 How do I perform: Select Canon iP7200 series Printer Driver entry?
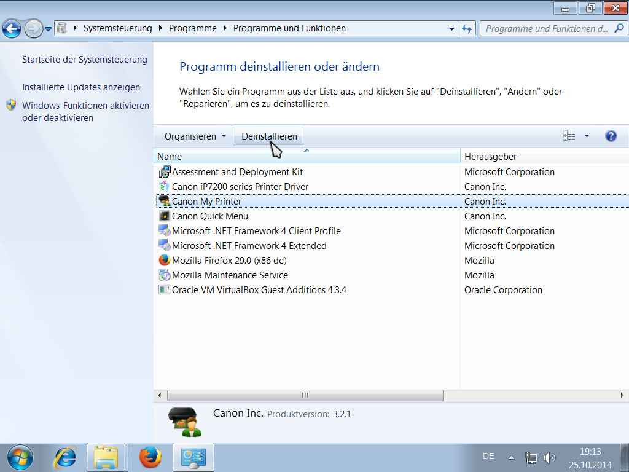tap(240, 187)
